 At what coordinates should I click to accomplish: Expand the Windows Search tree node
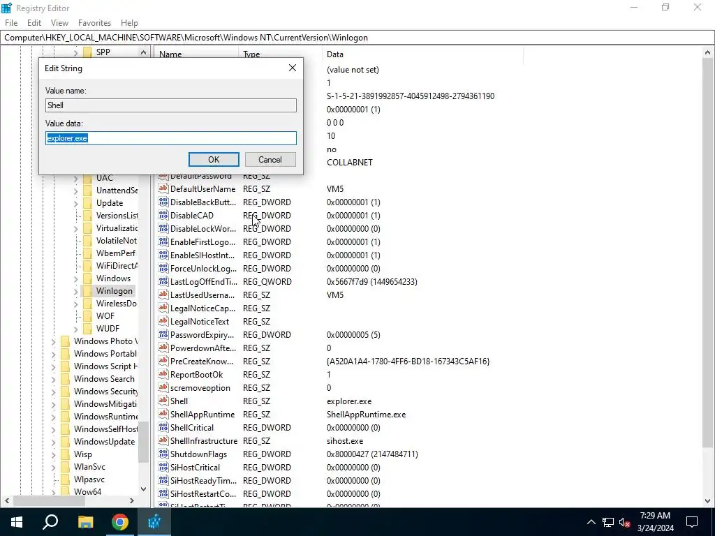pyautogui.click(x=53, y=379)
